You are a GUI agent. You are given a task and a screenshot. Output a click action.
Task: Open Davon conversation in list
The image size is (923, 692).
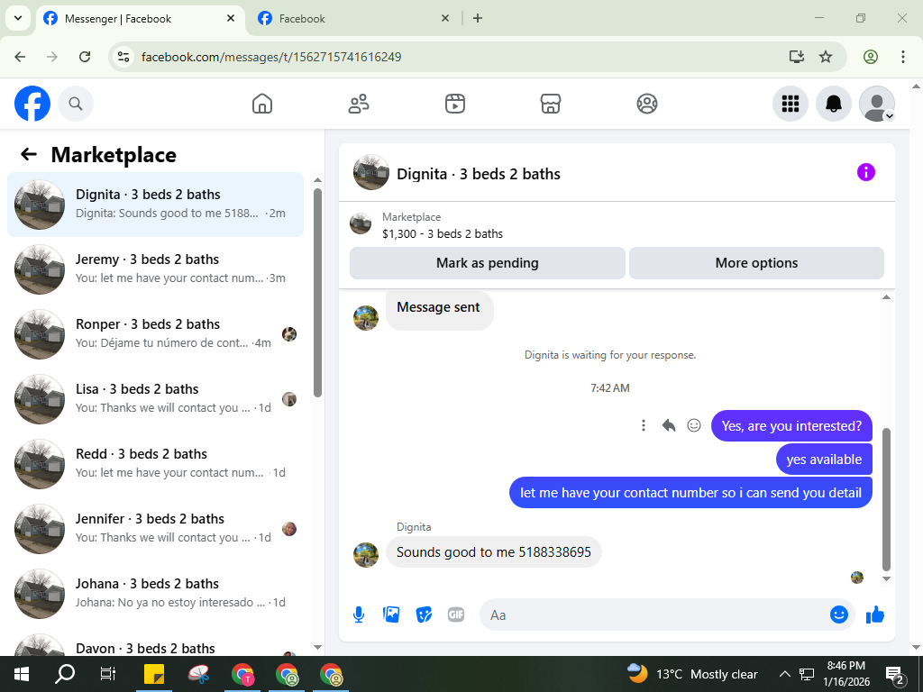pos(155,643)
